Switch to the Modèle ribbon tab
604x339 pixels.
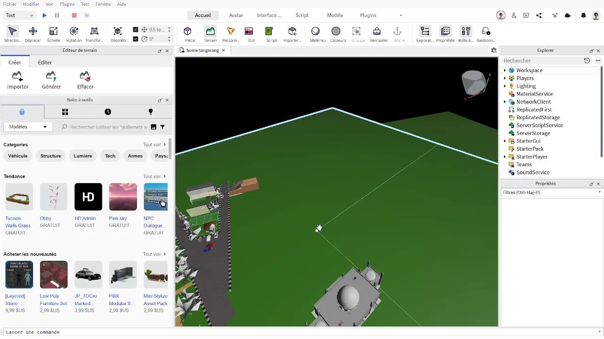point(335,15)
